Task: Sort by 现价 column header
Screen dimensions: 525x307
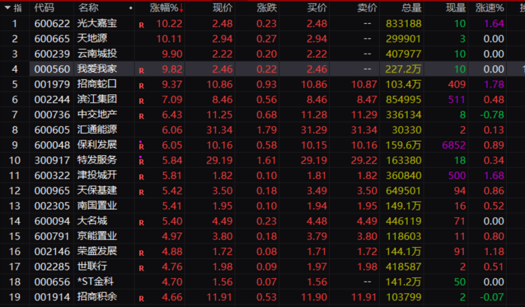Action: click(222, 8)
